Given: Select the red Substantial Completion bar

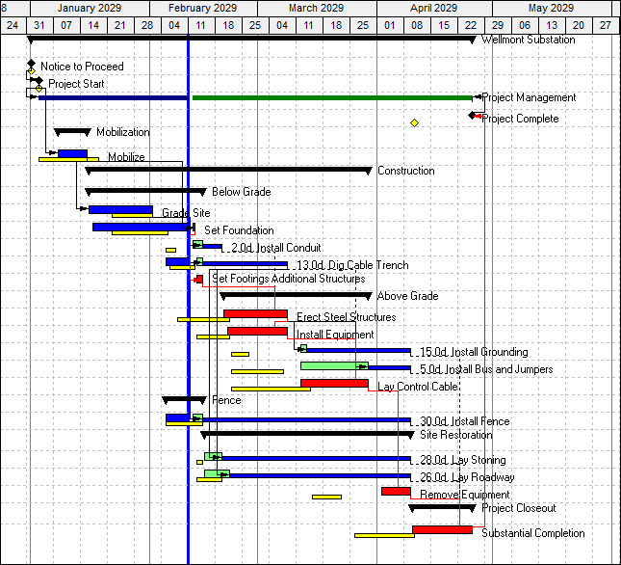Looking at the screenshot, I should (442, 529).
